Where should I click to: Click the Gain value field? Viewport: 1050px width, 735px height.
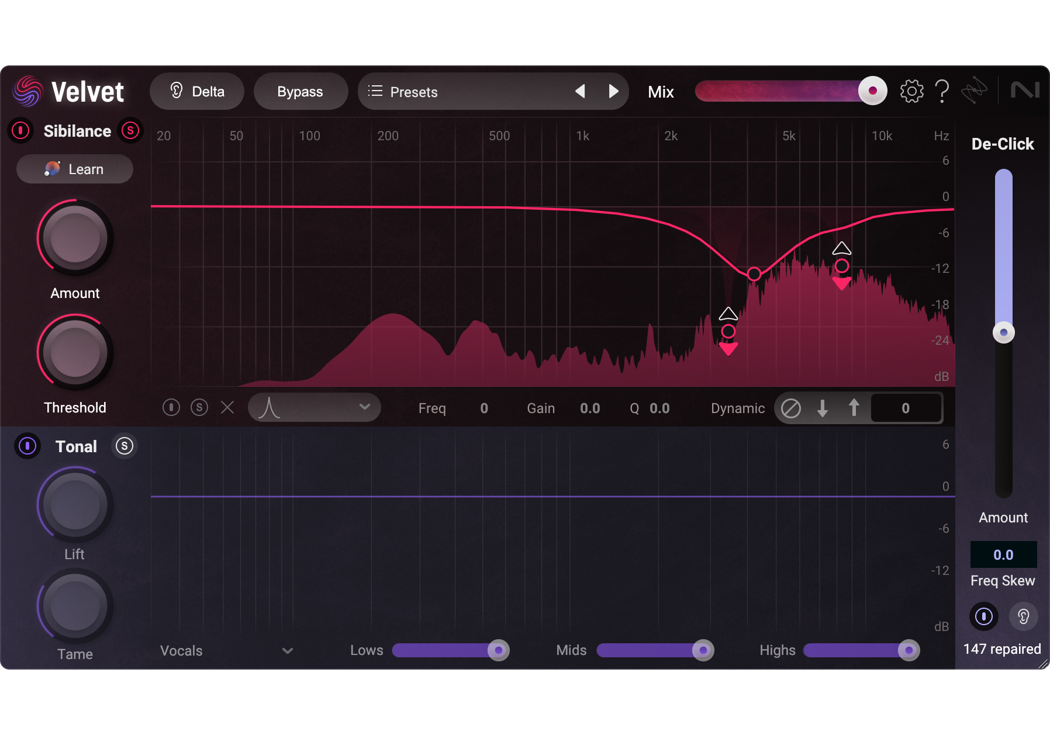[590, 408]
